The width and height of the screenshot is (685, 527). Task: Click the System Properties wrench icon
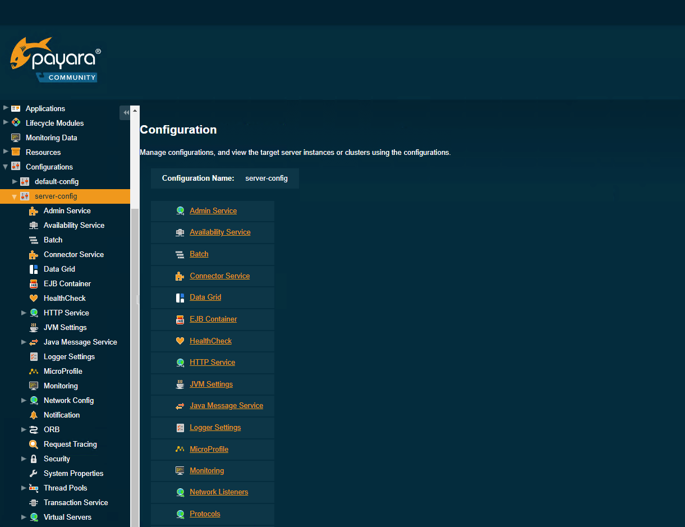click(x=34, y=474)
